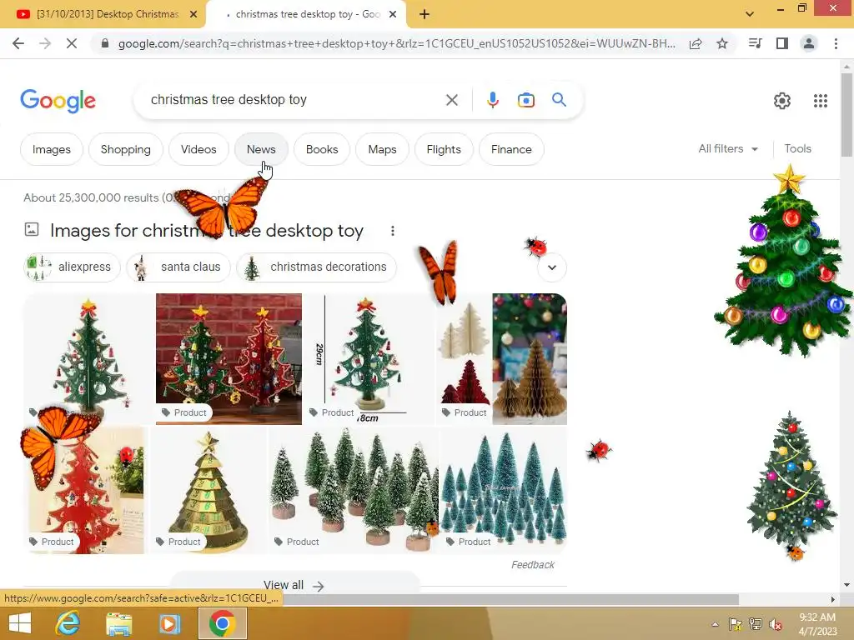
Task: Open the brown honeycomb paper trees thumbnail
Action: [x=530, y=359]
